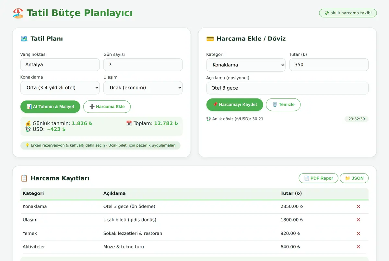389x261 pixels.
Task: Export the PDF Rapor
Action: 318,178
